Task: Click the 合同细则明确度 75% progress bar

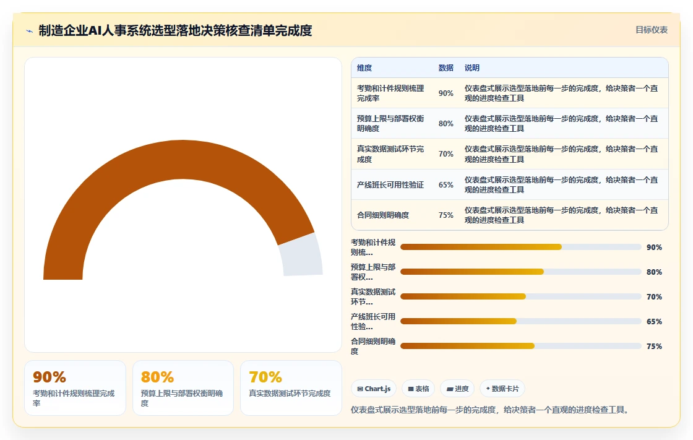Action: click(x=520, y=347)
